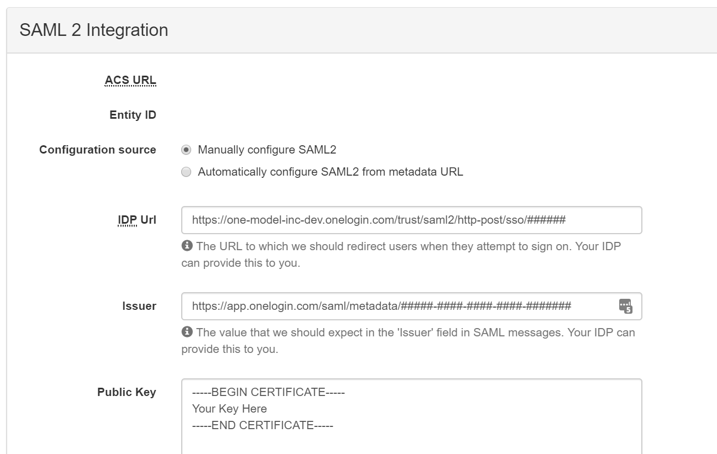This screenshot has height=454, width=717.
Task: Click the Entity ID label
Action: pos(133,115)
